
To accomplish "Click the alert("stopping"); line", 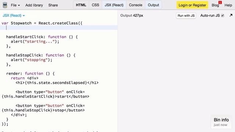I will tap(32, 60).
